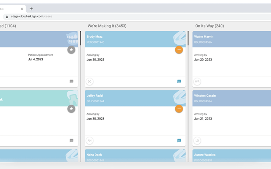Click the first column's scrollbar thumb
Viewport: 271px width, 169px height.
point(80,38)
